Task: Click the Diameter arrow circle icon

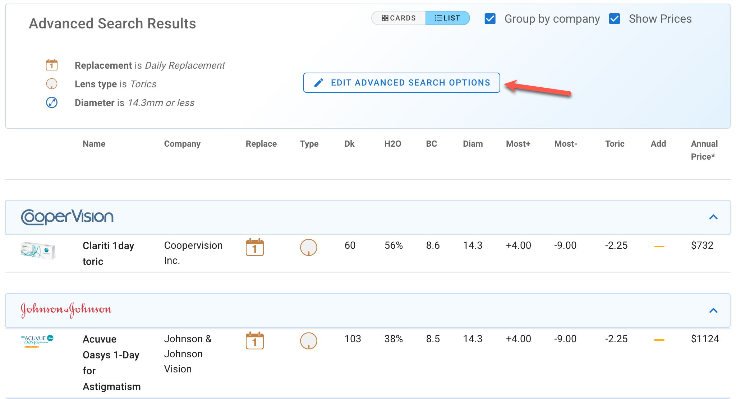Action: (x=52, y=102)
